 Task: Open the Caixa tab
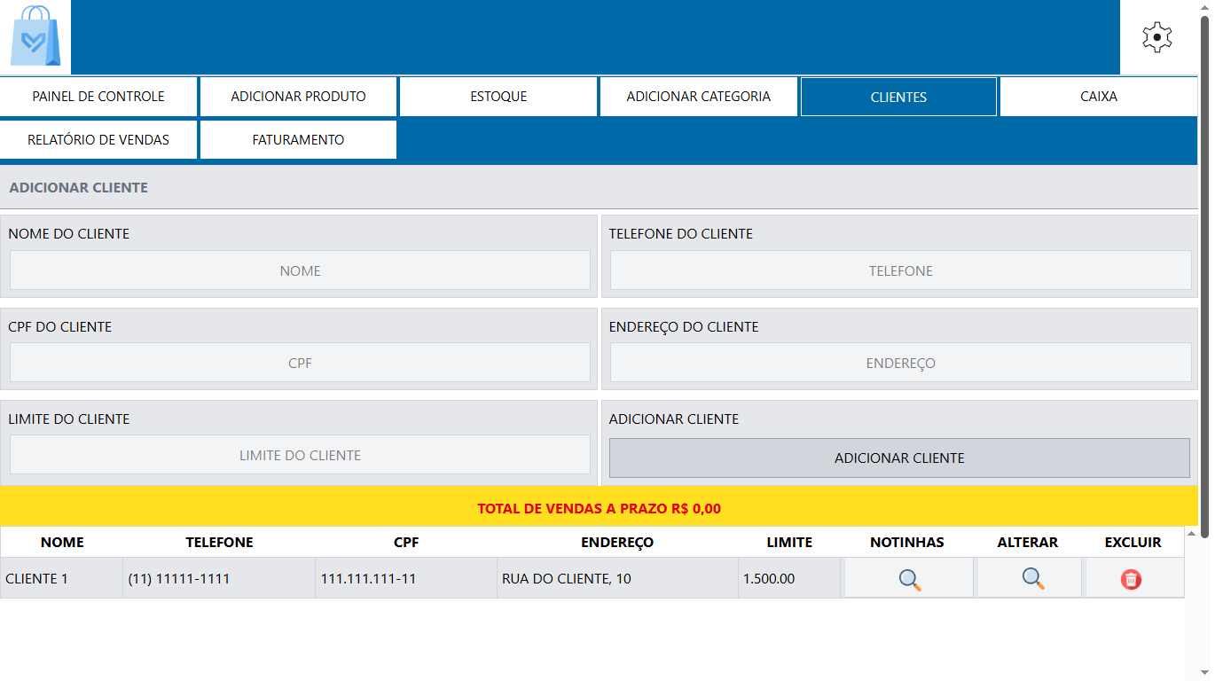tap(1098, 97)
